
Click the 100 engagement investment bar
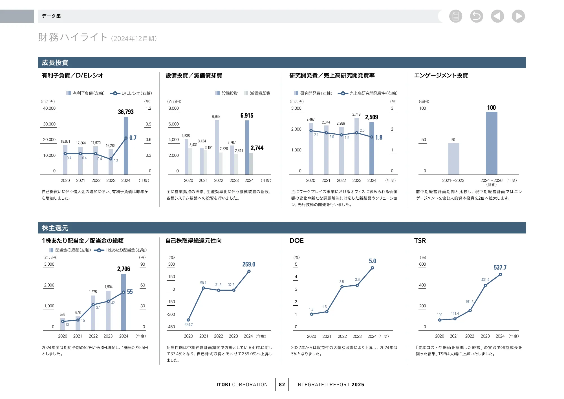click(x=491, y=144)
